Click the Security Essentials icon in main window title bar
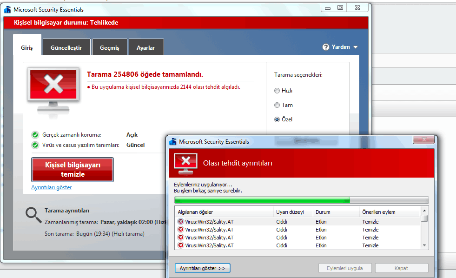Screen dimensions: 456x278 pos(7,10)
